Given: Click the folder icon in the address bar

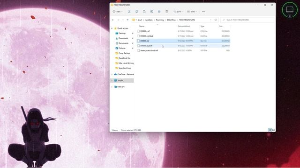Looking at the screenshot, I should (134, 20).
